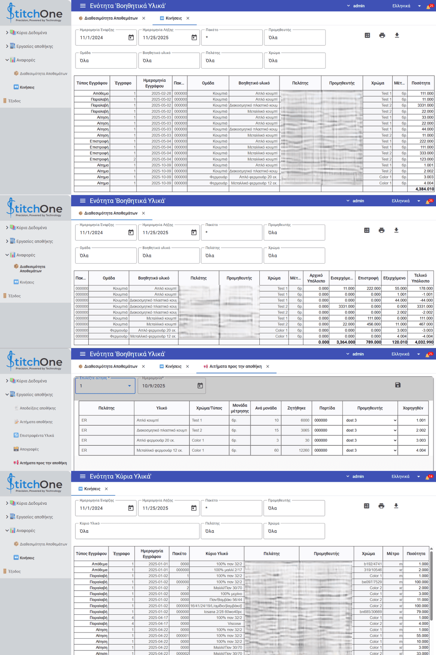Collapse the expanded Εργασίες αποθήκης section above Αποδείξεις αποθήκης
436x655 pixels.
click(x=7, y=395)
